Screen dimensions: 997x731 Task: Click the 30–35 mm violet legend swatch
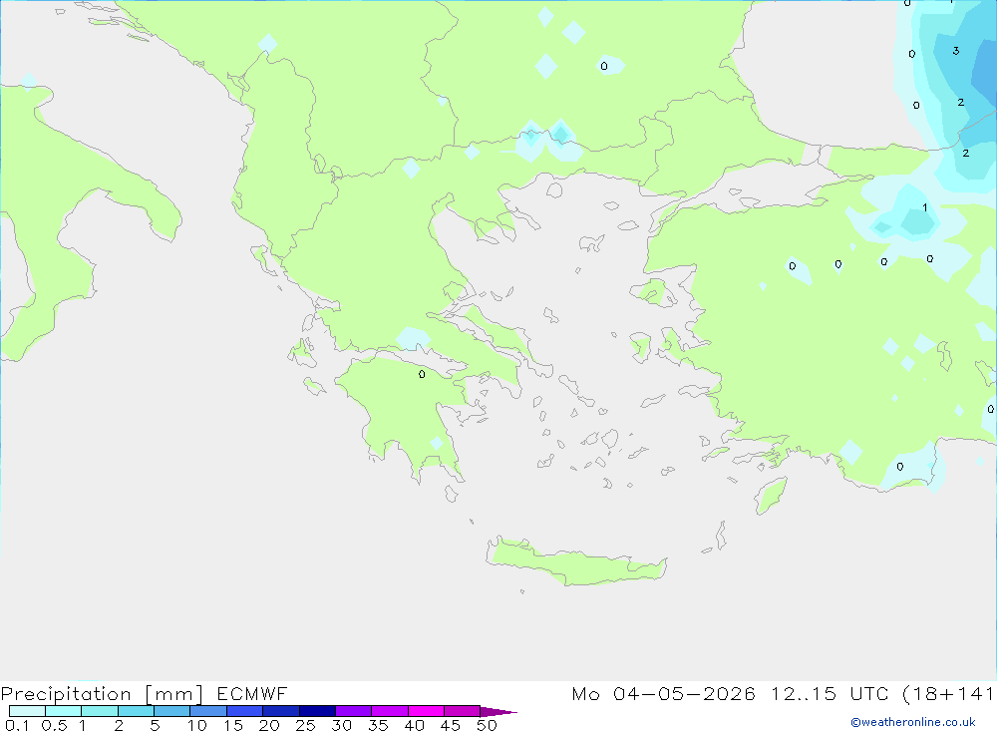coord(353,711)
